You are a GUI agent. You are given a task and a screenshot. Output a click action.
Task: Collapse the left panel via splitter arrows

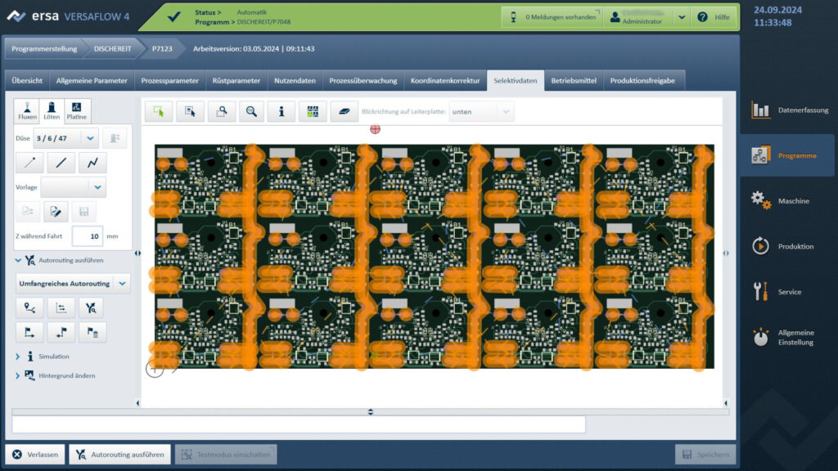tap(137, 253)
